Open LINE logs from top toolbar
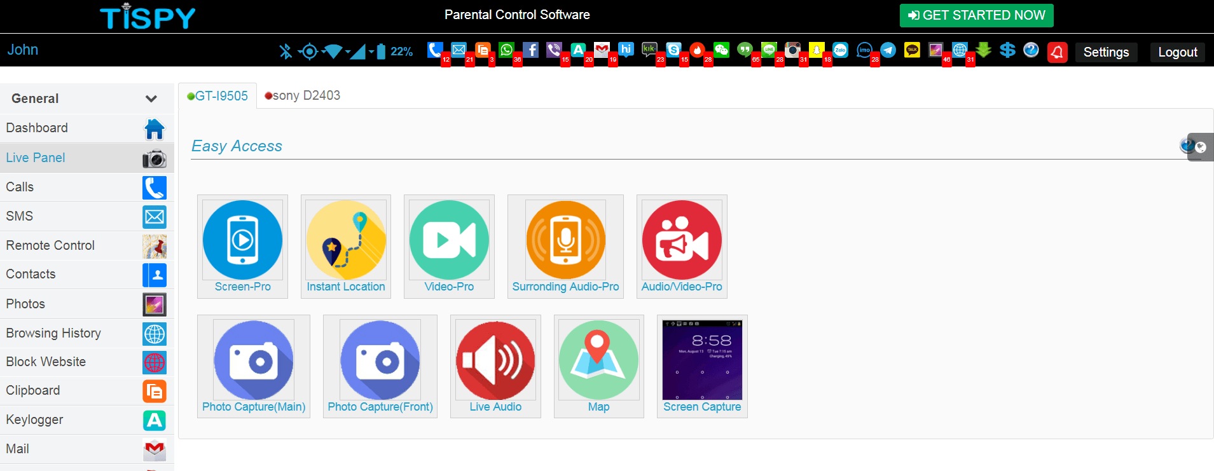Image resolution: width=1214 pixels, height=471 pixels. [x=769, y=50]
